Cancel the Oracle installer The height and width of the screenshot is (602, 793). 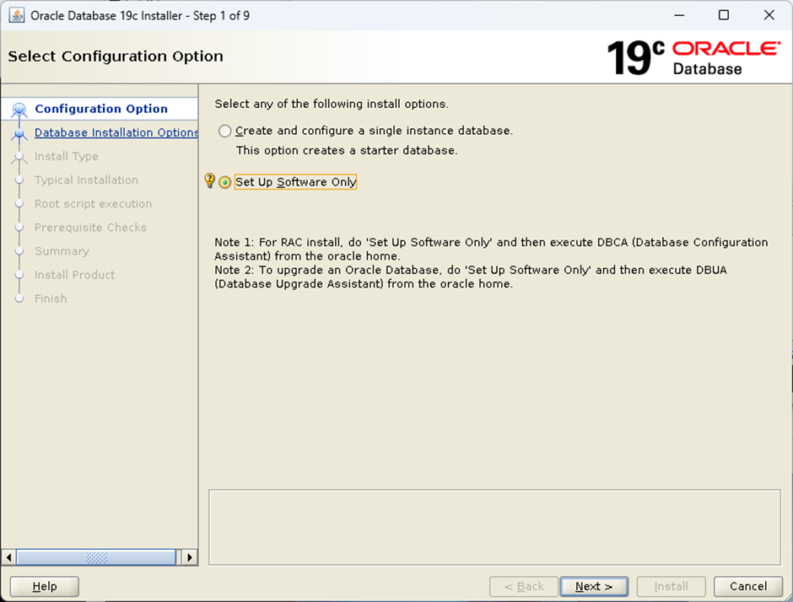[x=748, y=586]
